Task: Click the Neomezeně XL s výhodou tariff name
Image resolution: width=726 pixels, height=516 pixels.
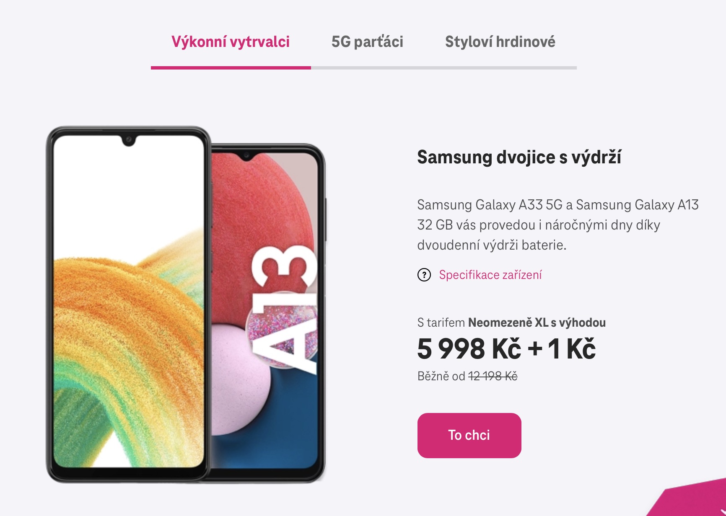Action: point(537,322)
